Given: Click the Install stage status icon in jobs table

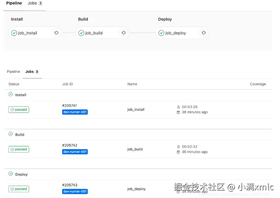Looking at the screenshot, I should [11, 94].
